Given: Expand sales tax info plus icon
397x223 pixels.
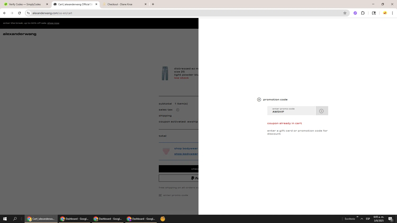Looking at the screenshot, I should pyautogui.click(x=178, y=110).
